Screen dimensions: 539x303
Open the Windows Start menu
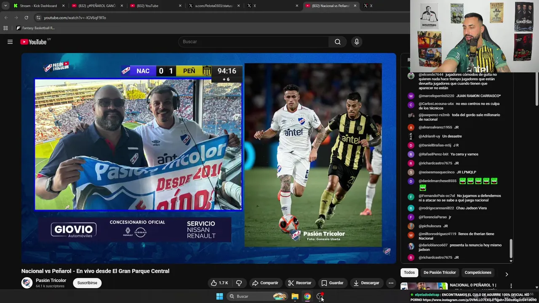(219, 296)
